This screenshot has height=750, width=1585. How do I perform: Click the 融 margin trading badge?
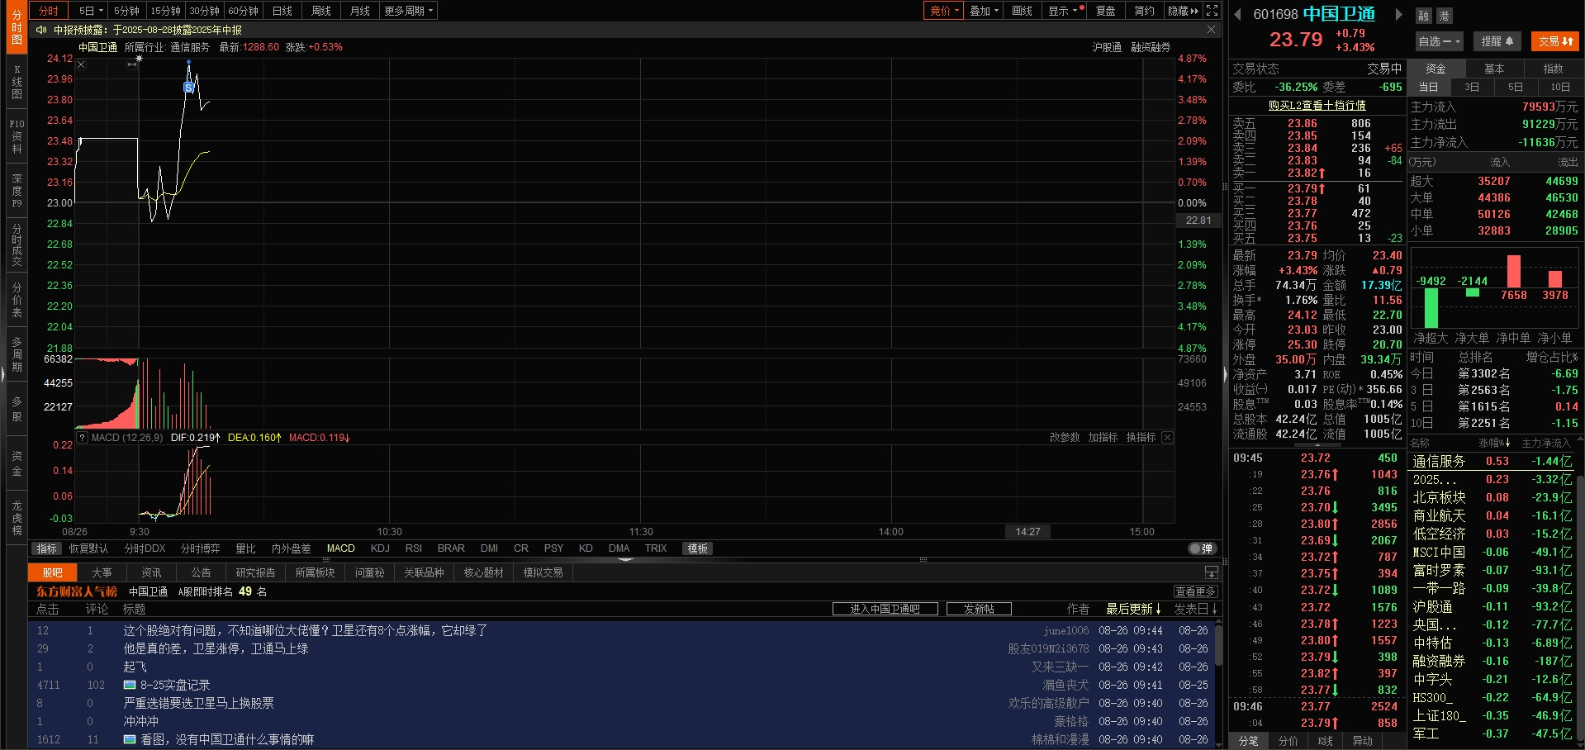(1423, 16)
